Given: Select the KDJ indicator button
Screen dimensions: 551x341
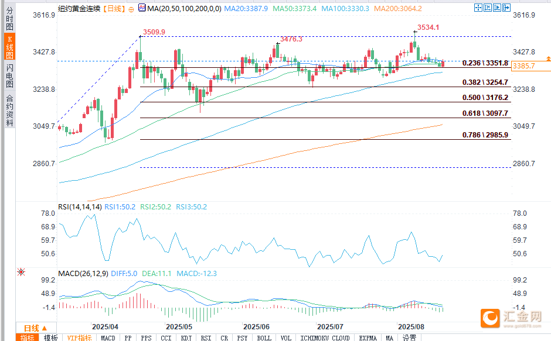Looking at the screenshot, I should coord(186,337).
